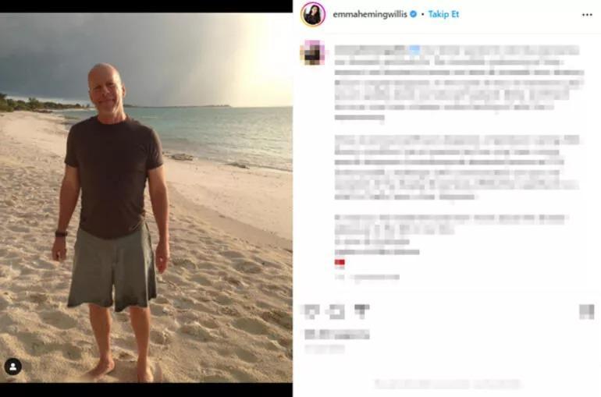This screenshot has width=601, height=397.
Task: Open the emmahemingwillis username link
Action: pos(370,15)
